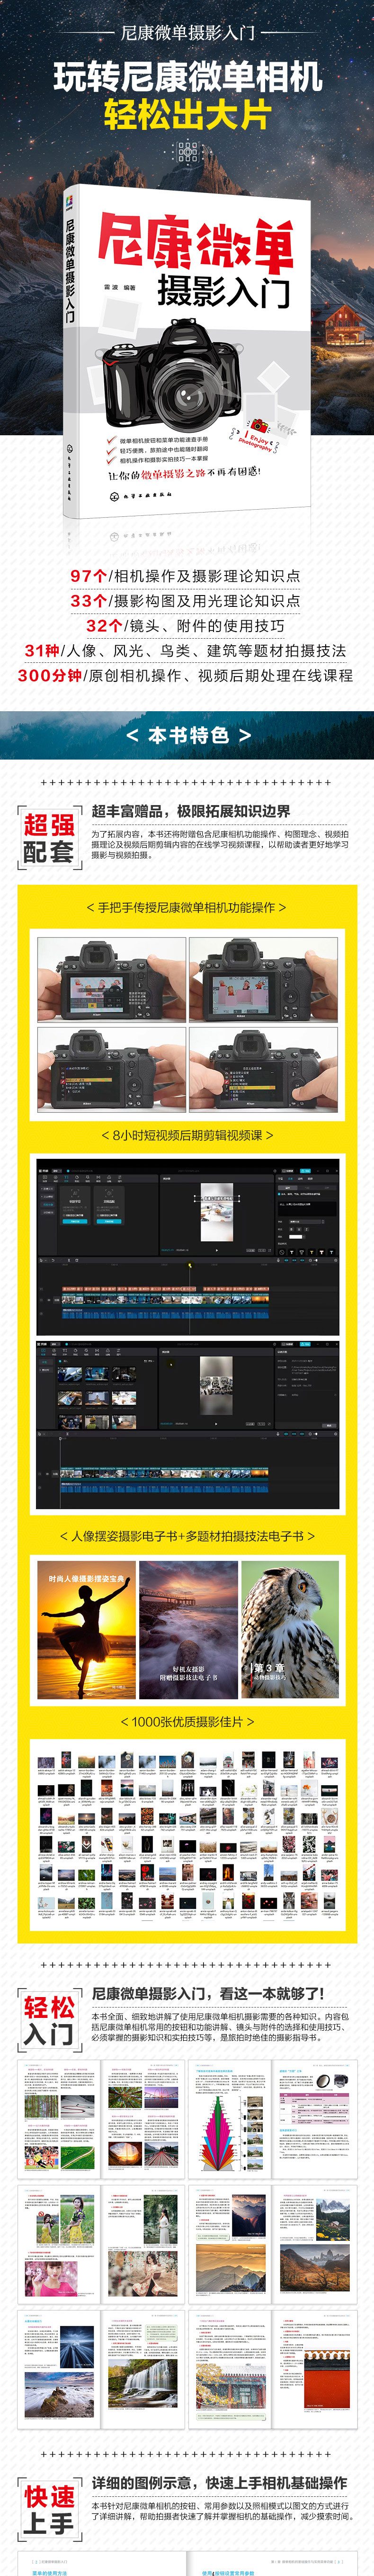Image resolution: width=374 pixels, height=2576 pixels.
Task: Click the book spine with vertical title
Action: pos(70,350)
